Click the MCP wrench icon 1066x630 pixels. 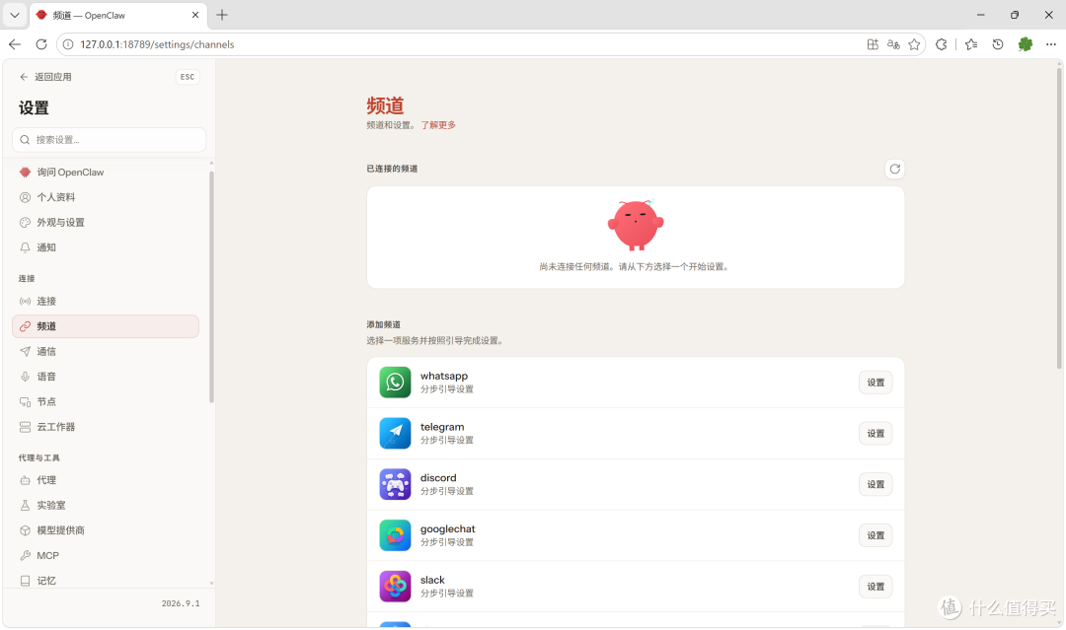[25, 556]
